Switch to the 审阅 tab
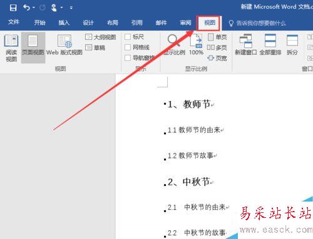313x239 pixels. click(x=185, y=22)
